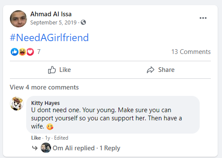Click the laughing Haha reaction icon

22,52
